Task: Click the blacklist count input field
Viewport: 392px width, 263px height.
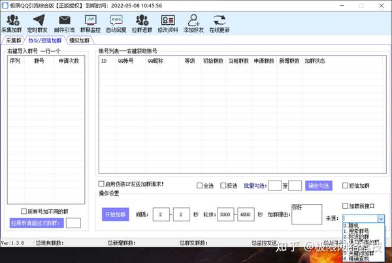Action: pyautogui.click(x=73, y=222)
